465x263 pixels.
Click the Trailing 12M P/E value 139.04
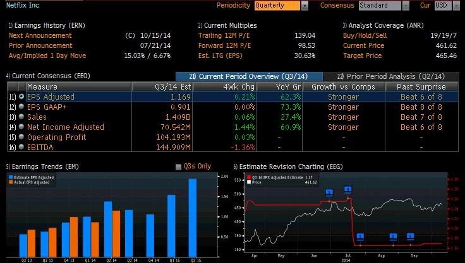click(x=305, y=35)
